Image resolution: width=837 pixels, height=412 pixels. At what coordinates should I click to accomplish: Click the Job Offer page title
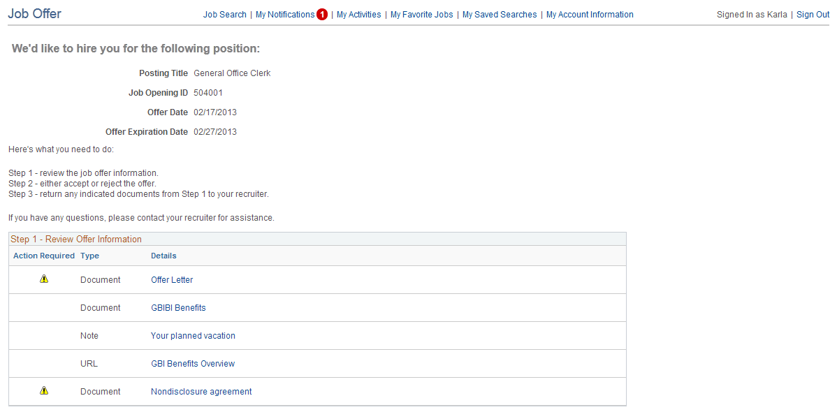click(34, 13)
